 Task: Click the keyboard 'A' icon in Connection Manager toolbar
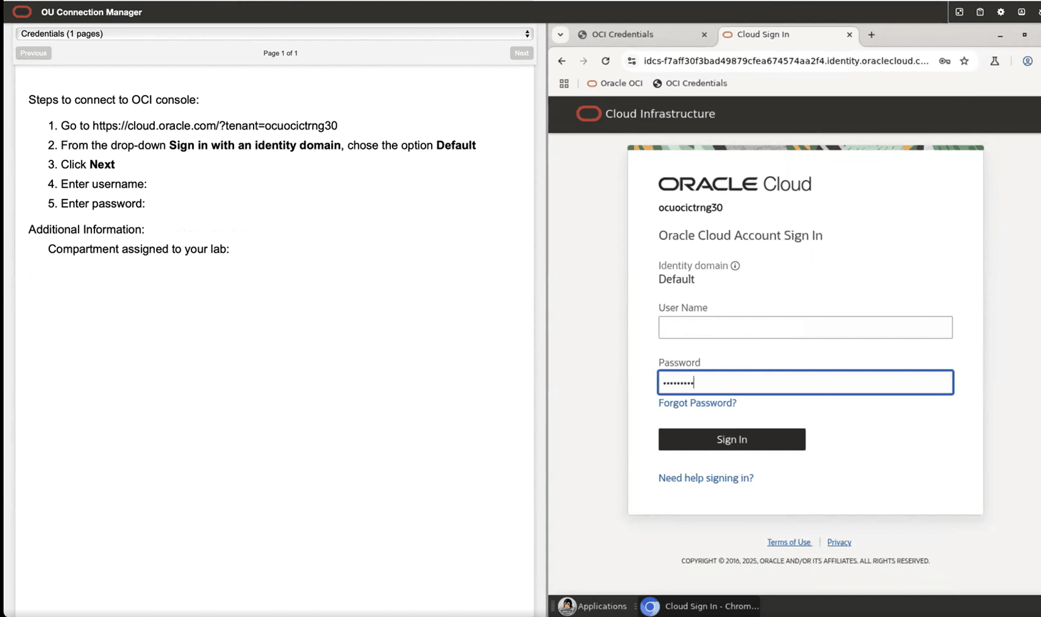1021,12
